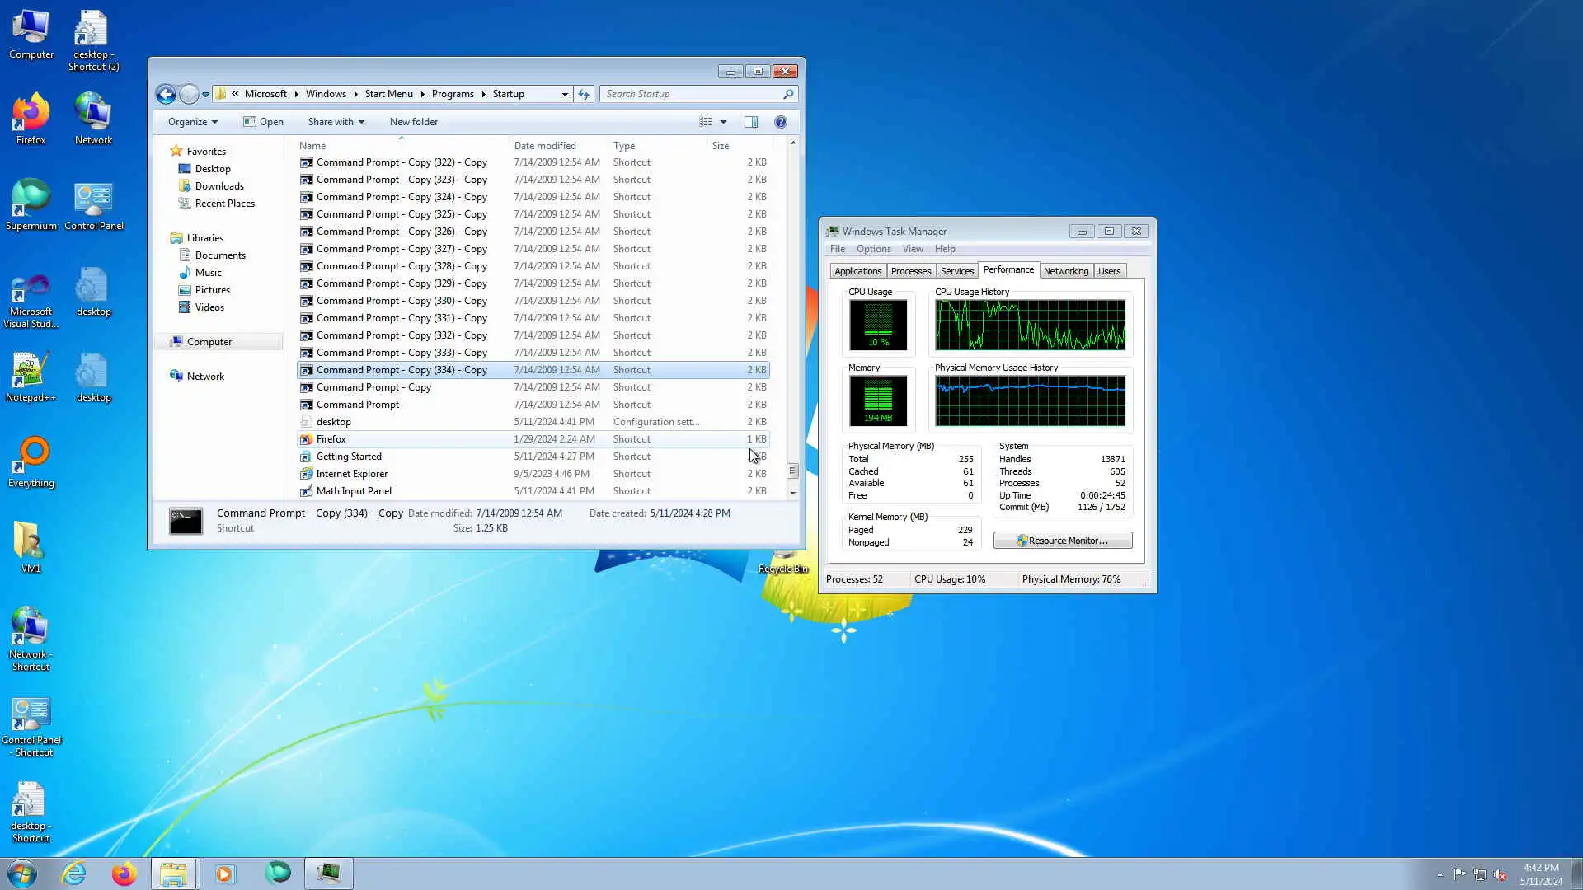1583x890 pixels.
Task: Expand the address bar history dropdown
Action: point(565,94)
